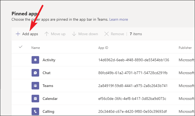
Task: Click the 7 items count label
Action: 136,34
